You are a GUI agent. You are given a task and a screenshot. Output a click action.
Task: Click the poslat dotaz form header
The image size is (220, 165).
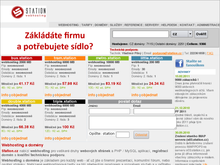pyautogui.click(x=130, y=101)
